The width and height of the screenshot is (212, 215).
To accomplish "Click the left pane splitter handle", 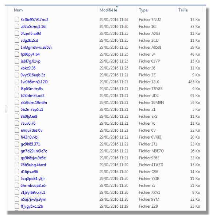I will (6, 109).
